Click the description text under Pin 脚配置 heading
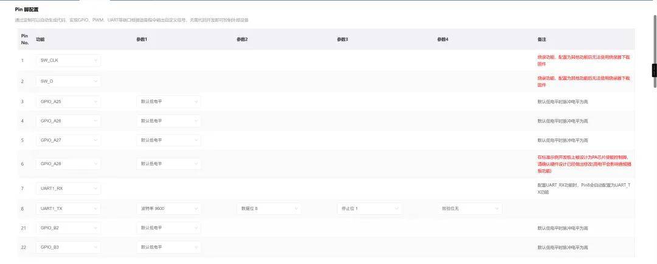This screenshot has width=657, height=264. 131,20
